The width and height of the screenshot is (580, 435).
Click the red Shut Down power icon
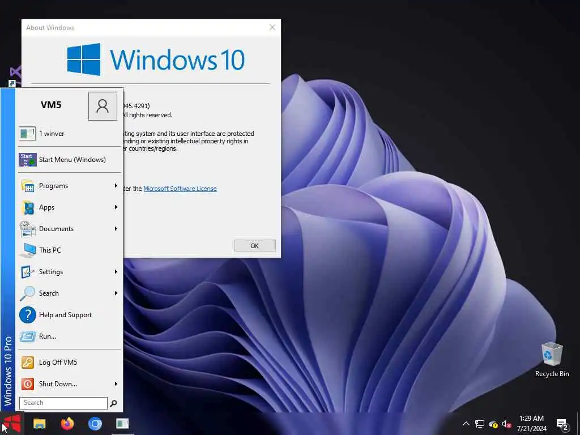point(28,384)
